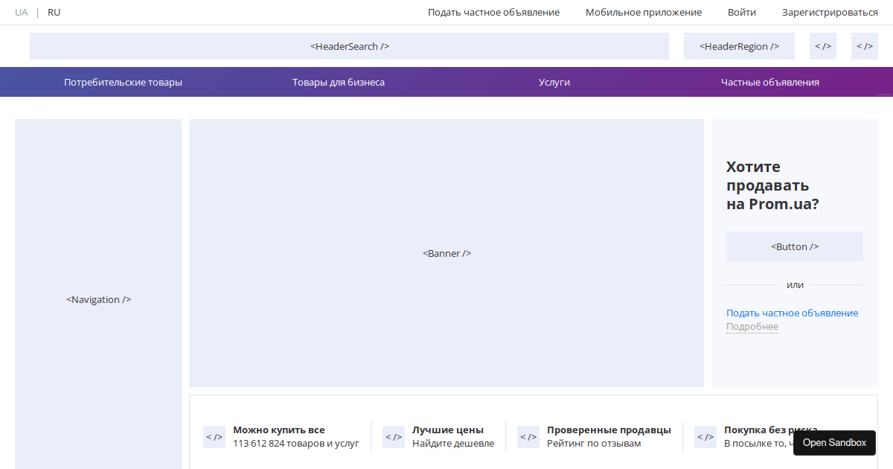Click the icon near 'Проверенные продавцы'

pos(528,436)
